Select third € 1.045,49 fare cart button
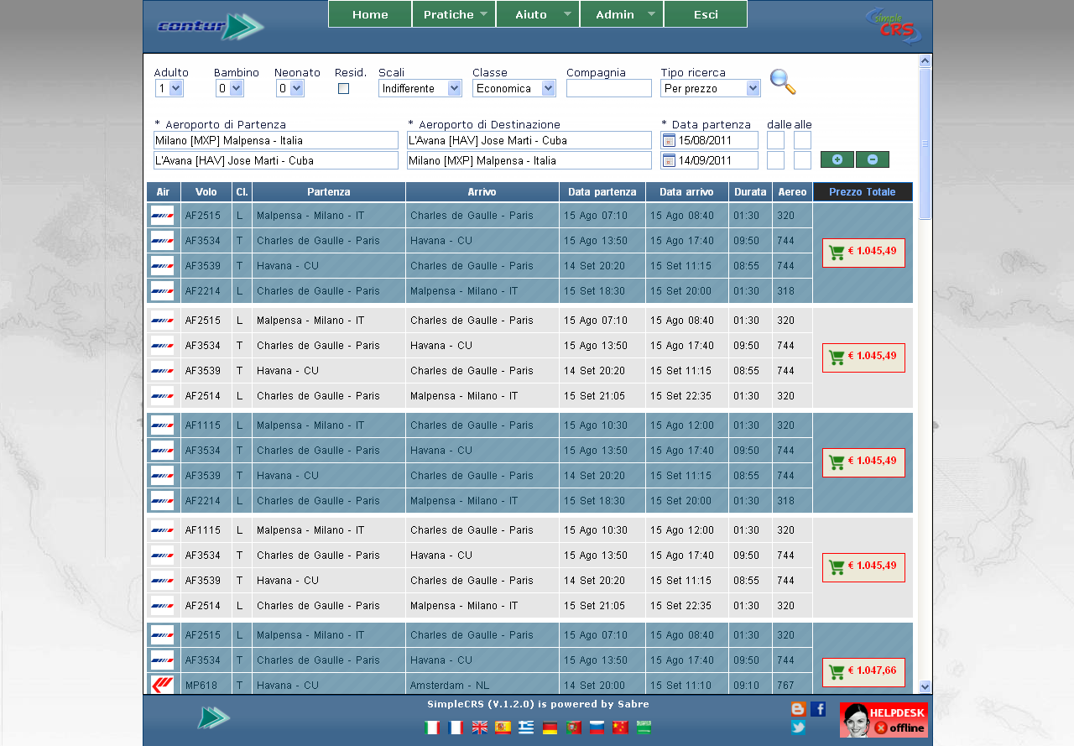 (863, 462)
